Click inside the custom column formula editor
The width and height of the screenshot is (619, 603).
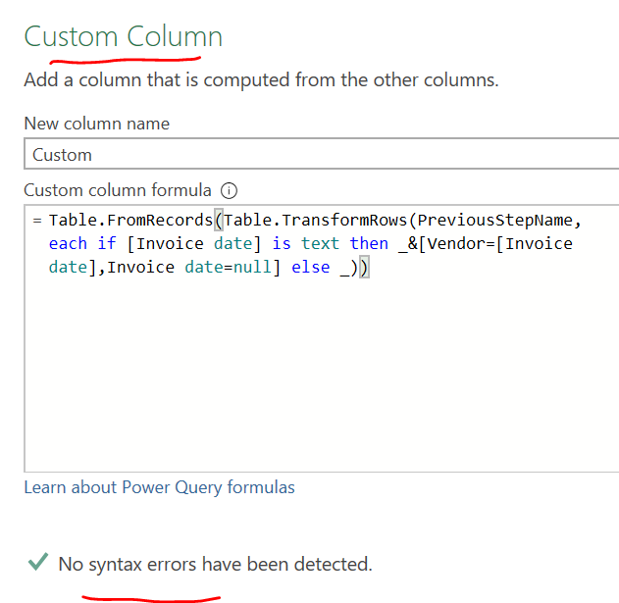pyautogui.click(x=322, y=338)
